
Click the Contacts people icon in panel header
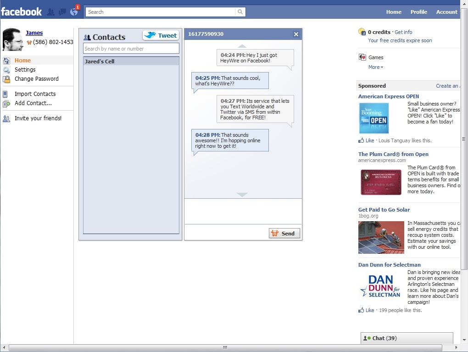87,37
